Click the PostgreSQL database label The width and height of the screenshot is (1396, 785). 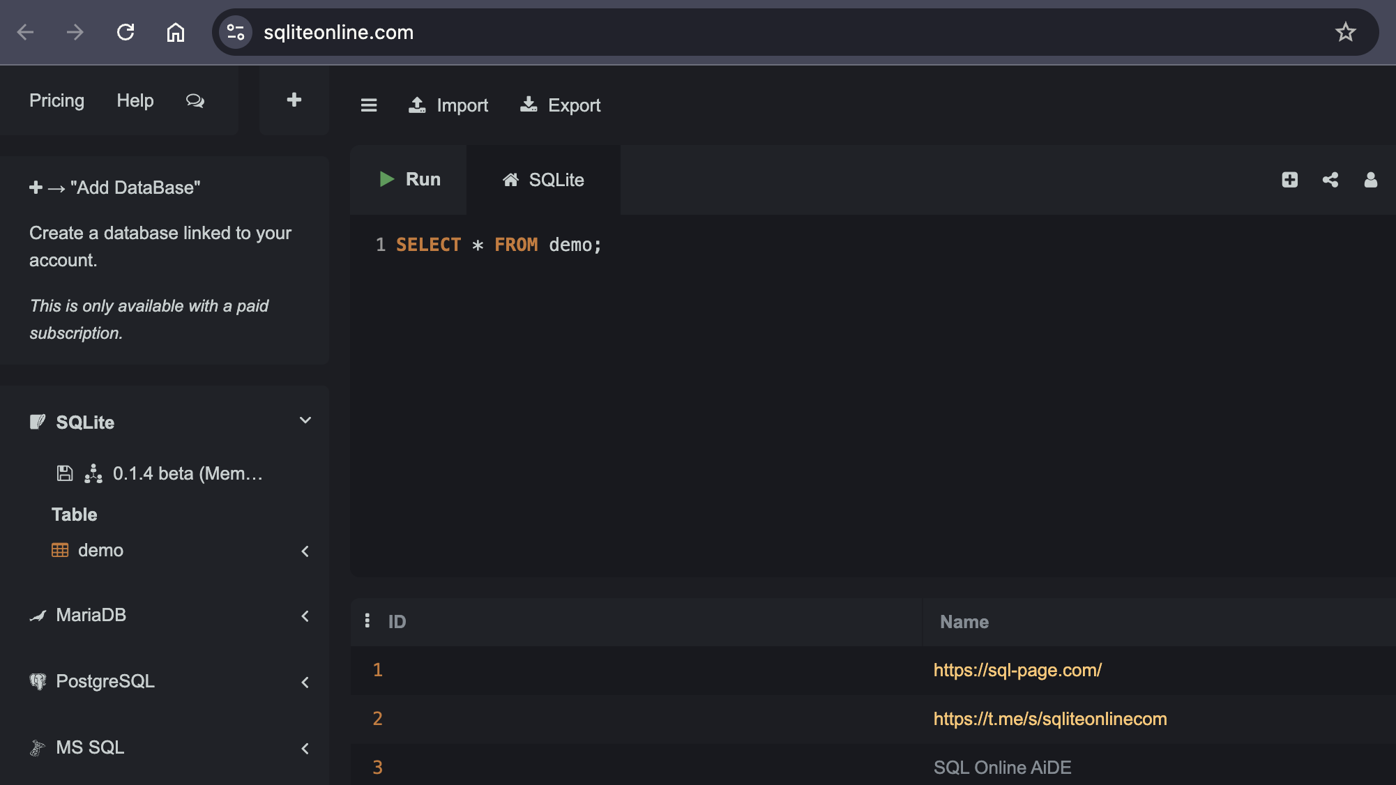[x=105, y=681]
